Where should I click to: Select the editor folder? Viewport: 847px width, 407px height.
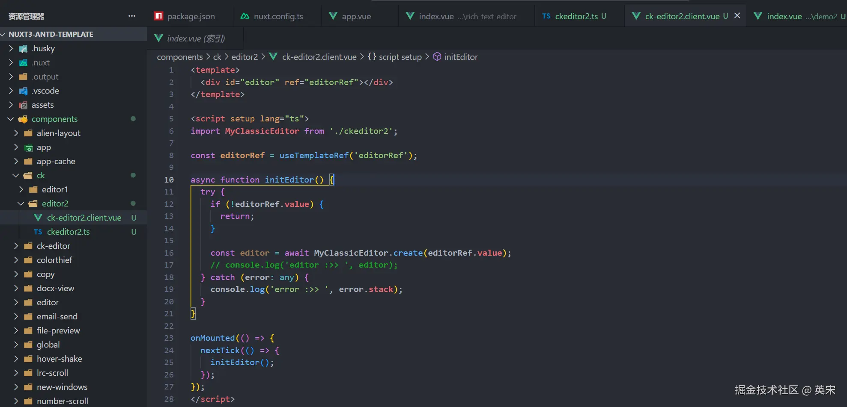(73, 302)
